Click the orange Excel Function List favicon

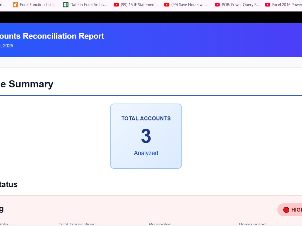pyautogui.click(x=15, y=5)
